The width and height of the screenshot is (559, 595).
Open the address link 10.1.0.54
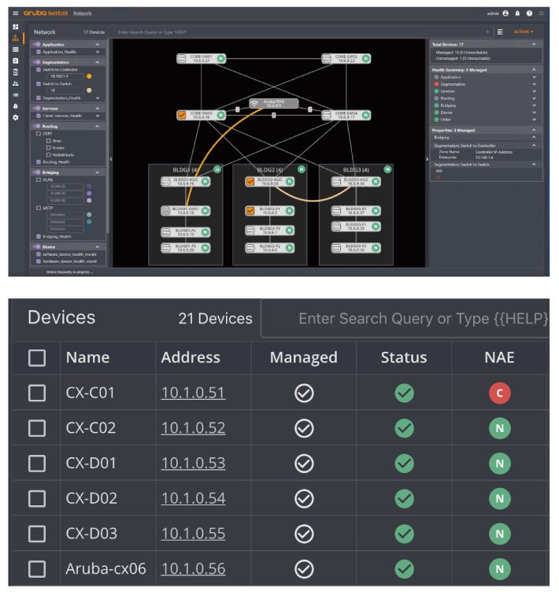tap(193, 499)
